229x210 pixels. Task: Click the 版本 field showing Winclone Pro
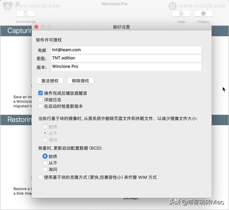coord(126,67)
